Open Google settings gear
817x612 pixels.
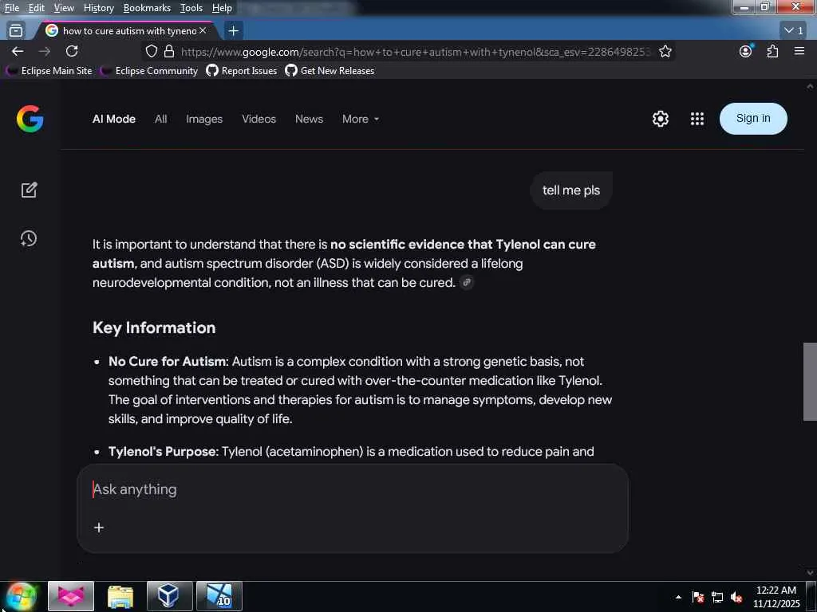click(660, 119)
